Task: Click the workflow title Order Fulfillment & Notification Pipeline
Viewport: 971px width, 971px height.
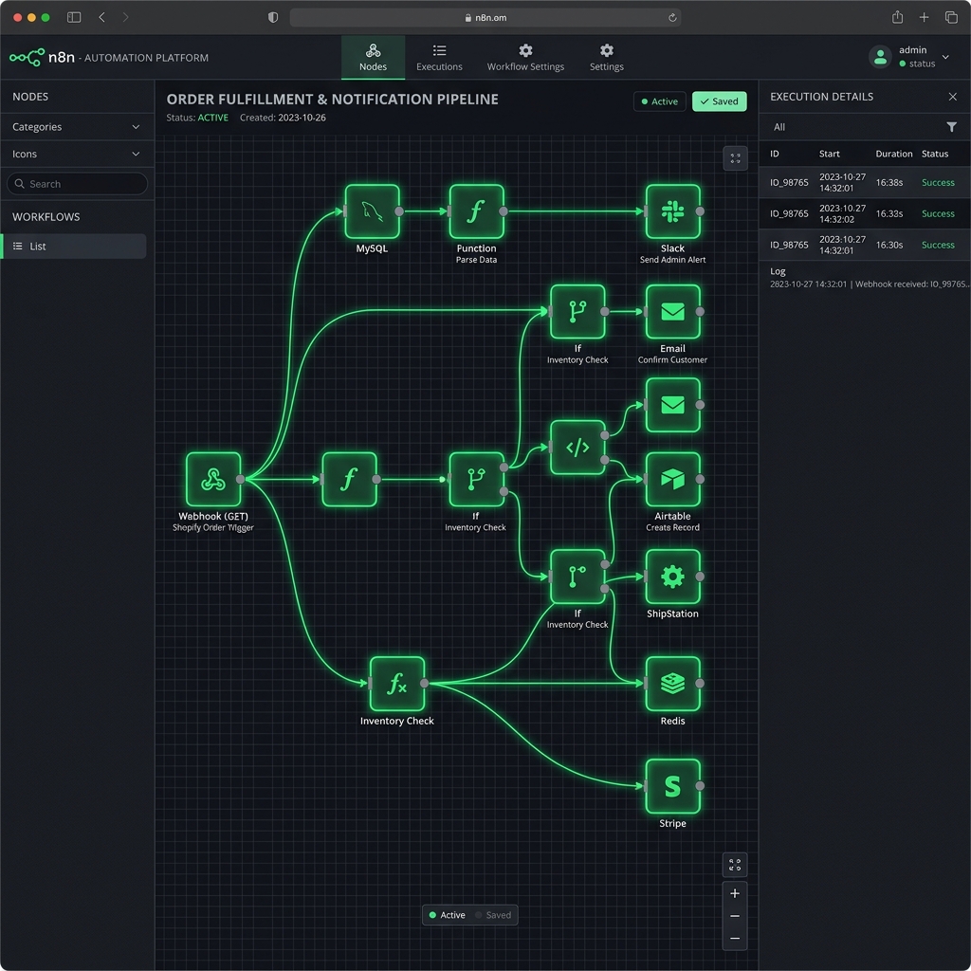Action: (332, 99)
